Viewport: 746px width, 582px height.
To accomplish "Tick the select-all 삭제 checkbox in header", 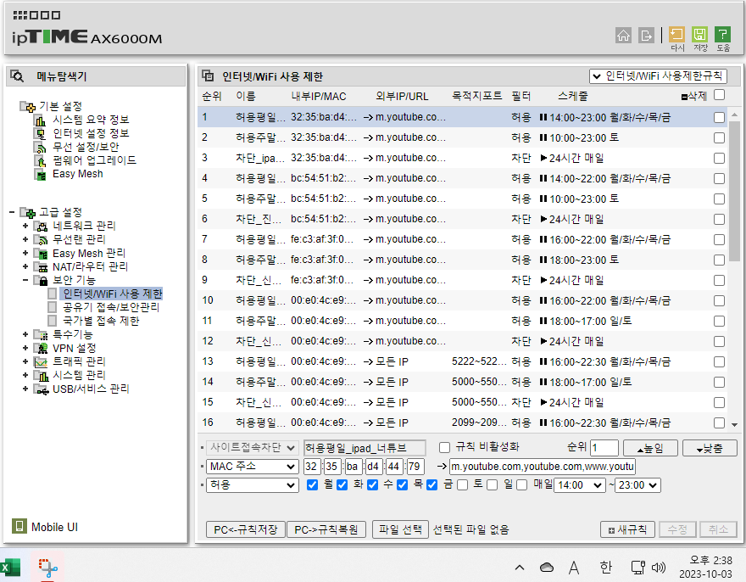I will click(x=720, y=95).
